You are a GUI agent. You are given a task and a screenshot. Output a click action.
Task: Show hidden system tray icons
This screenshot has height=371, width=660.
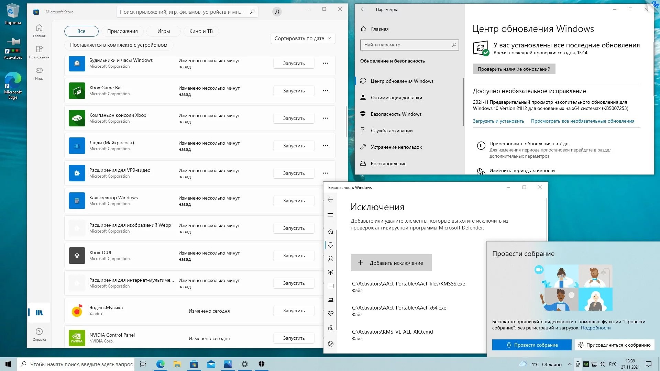(x=570, y=364)
